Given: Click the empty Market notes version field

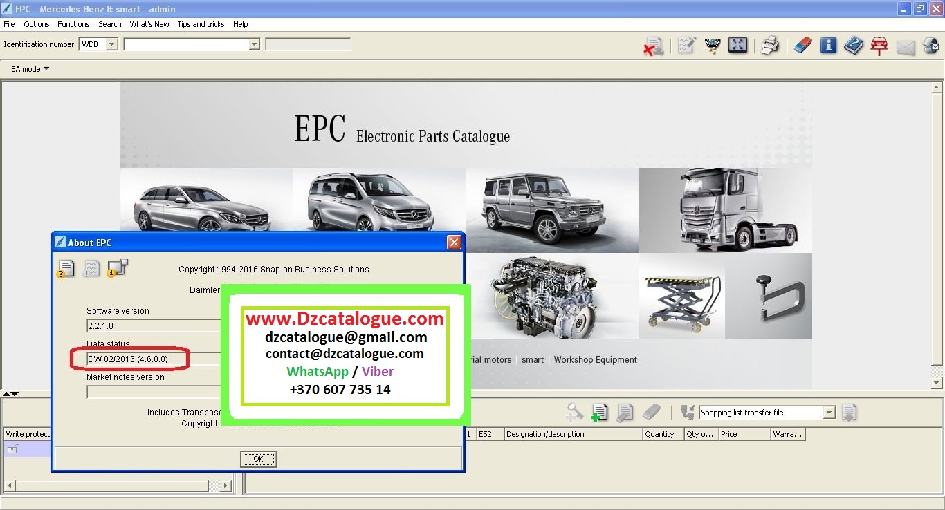Looking at the screenshot, I should [154, 392].
